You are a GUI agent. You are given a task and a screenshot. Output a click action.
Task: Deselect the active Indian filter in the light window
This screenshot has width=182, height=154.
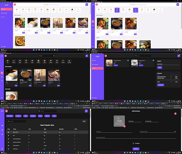pos(136,10)
